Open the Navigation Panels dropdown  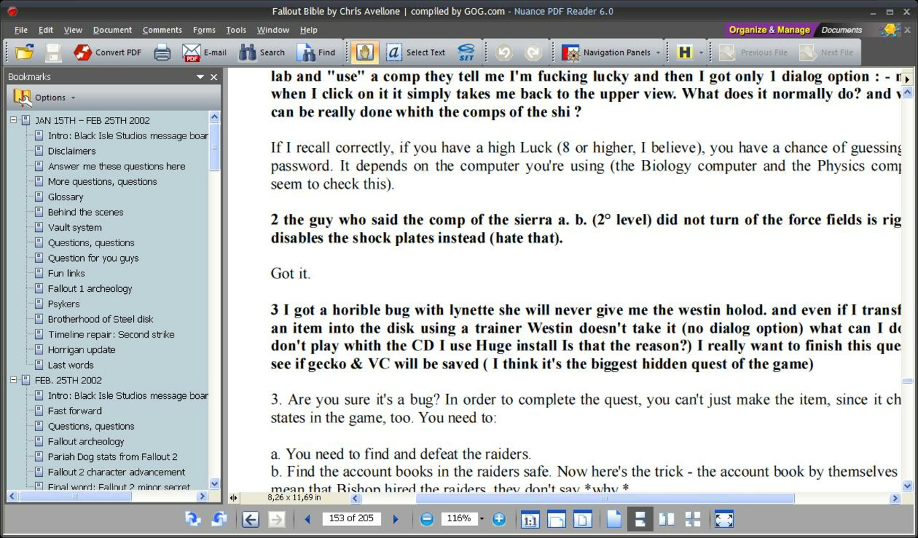pyautogui.click(x=611, y=52)
